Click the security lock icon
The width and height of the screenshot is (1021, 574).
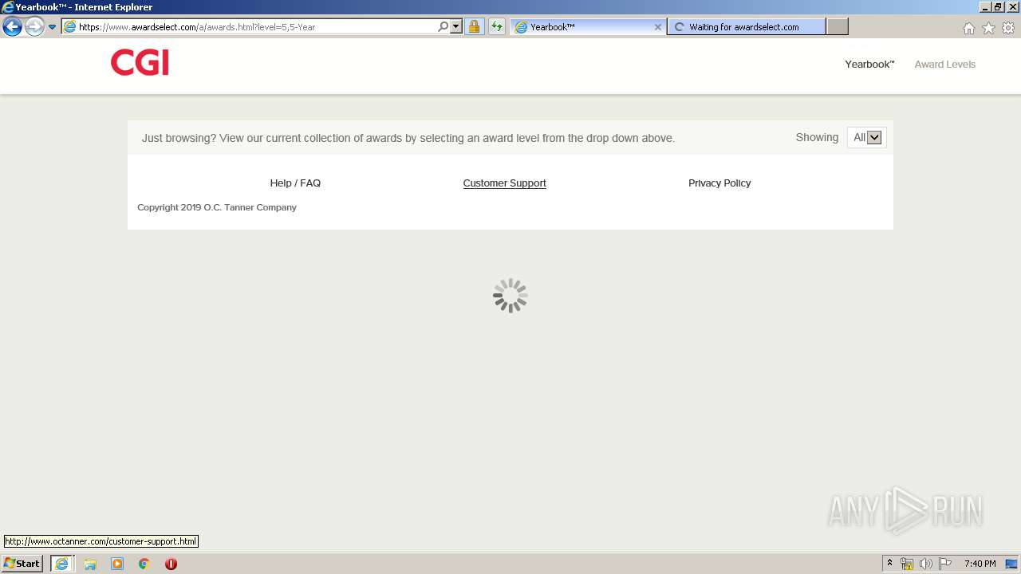pyautogui.click(x=474, y=27)
